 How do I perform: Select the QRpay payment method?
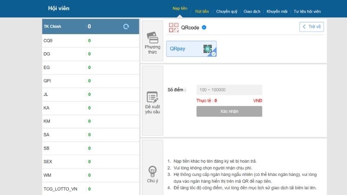tap(191, 49)
